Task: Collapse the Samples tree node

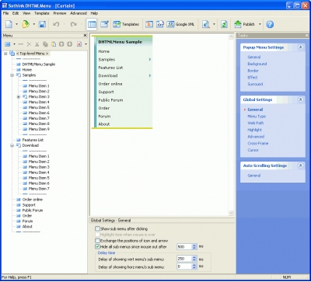Action: point(12,75)
